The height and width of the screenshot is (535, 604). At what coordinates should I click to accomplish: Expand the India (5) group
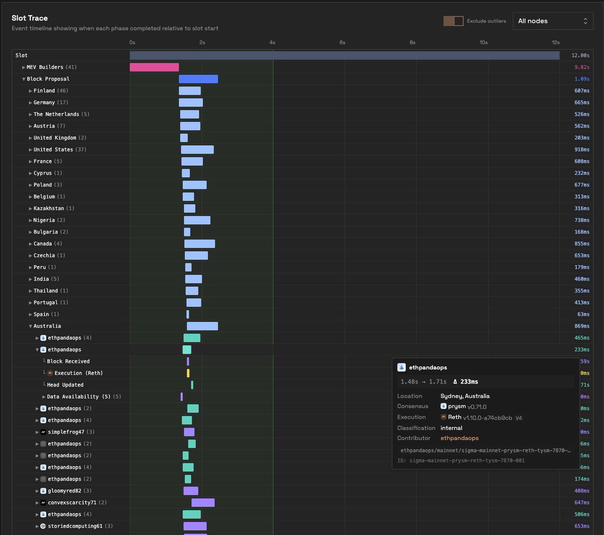coord(30,279)
